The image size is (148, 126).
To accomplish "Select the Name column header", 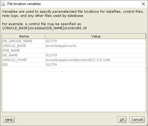I will (24, 36).
